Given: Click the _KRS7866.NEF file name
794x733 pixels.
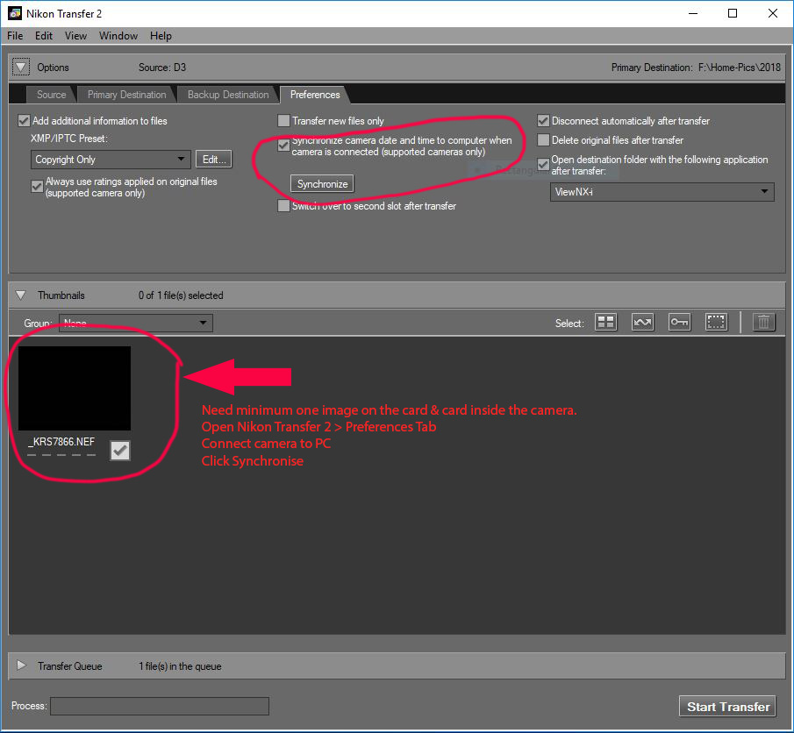Looking at the screenshot, I should pos(61,442).
